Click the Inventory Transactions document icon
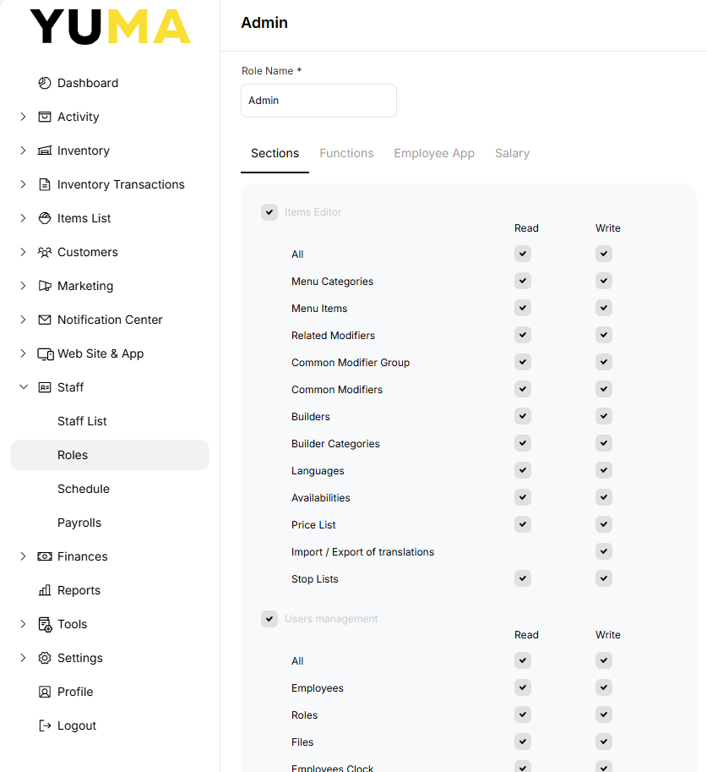 [x=45, y=184]
